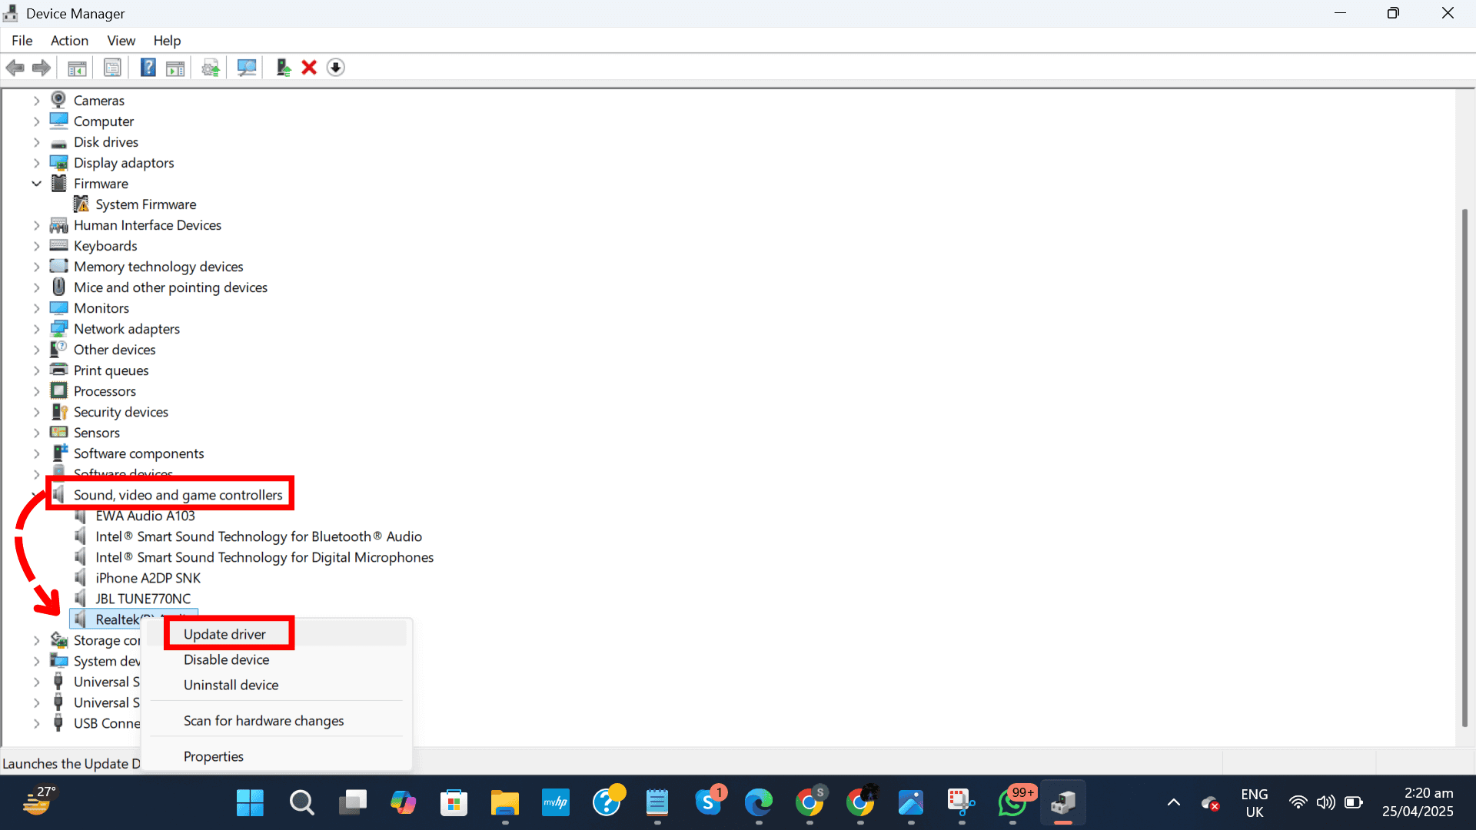The width and height of the screenshot is (1476, 830).
Task: Click the Properties toolbar icon
Action: pos(112,68)
